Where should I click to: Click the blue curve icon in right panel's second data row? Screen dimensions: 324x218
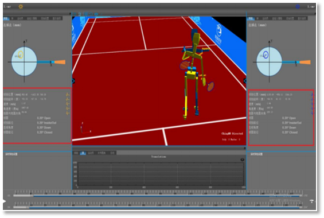click(x=313, y=99)
